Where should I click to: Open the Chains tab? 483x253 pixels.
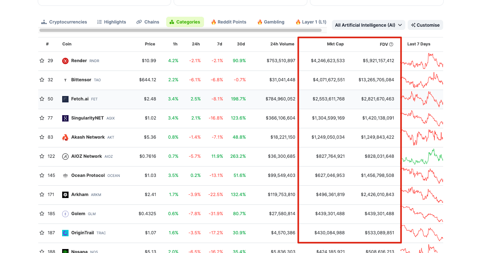point(148,22)
